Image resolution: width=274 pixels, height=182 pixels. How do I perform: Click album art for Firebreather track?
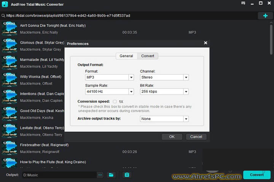(10, 148)
